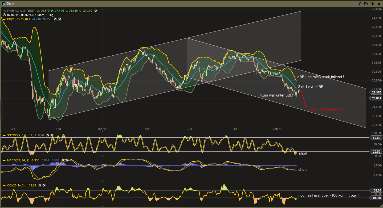Click the yellow CCI line color marker
The width and height of the screenshot is (383, 208).
[x=4, y=185]
